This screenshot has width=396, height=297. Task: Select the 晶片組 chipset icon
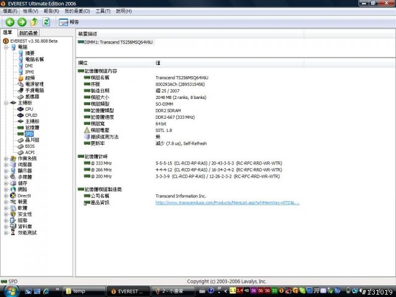(20, 140)
